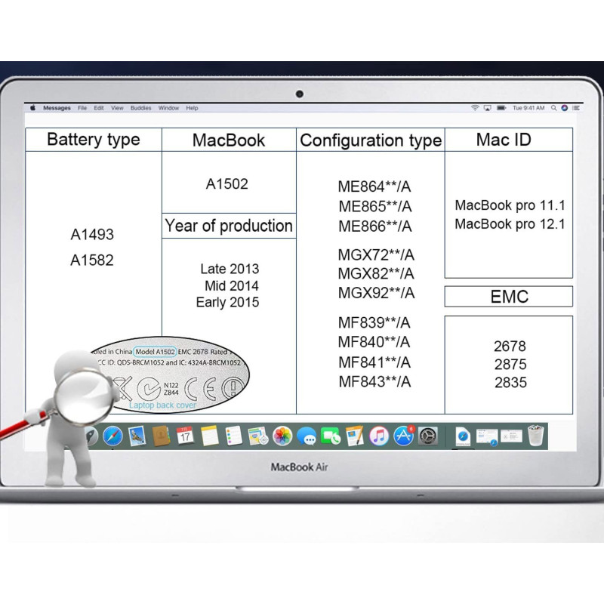The height and width of the screenshot is (604, 604).
Task: Select the 'Early 2015' text
Action: tap(227, 303)
